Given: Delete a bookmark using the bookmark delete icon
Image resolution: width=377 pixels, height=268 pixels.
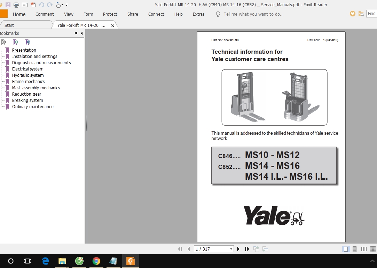Looking at the screenshot, I should pos(3,42).
